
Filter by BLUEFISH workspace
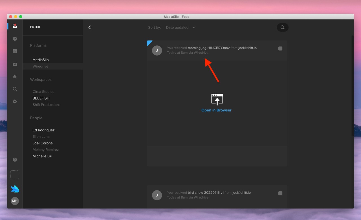[x=41, y=98]
